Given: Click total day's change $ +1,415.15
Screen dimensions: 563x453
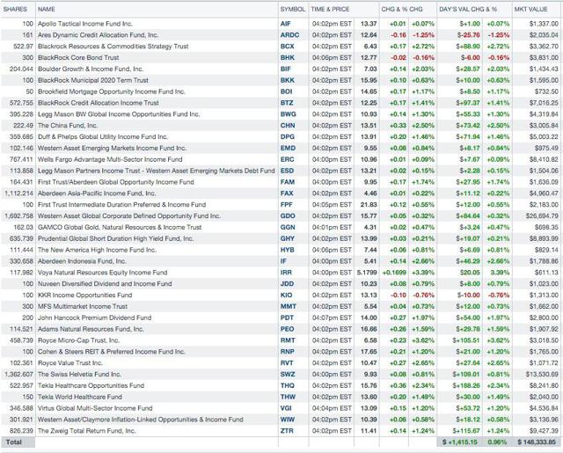Looking at the screenshot, I should coord(460,442).
